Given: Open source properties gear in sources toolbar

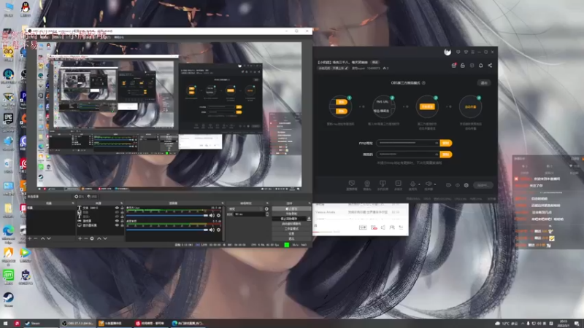Looking at the screenshot, I should 92,238.
